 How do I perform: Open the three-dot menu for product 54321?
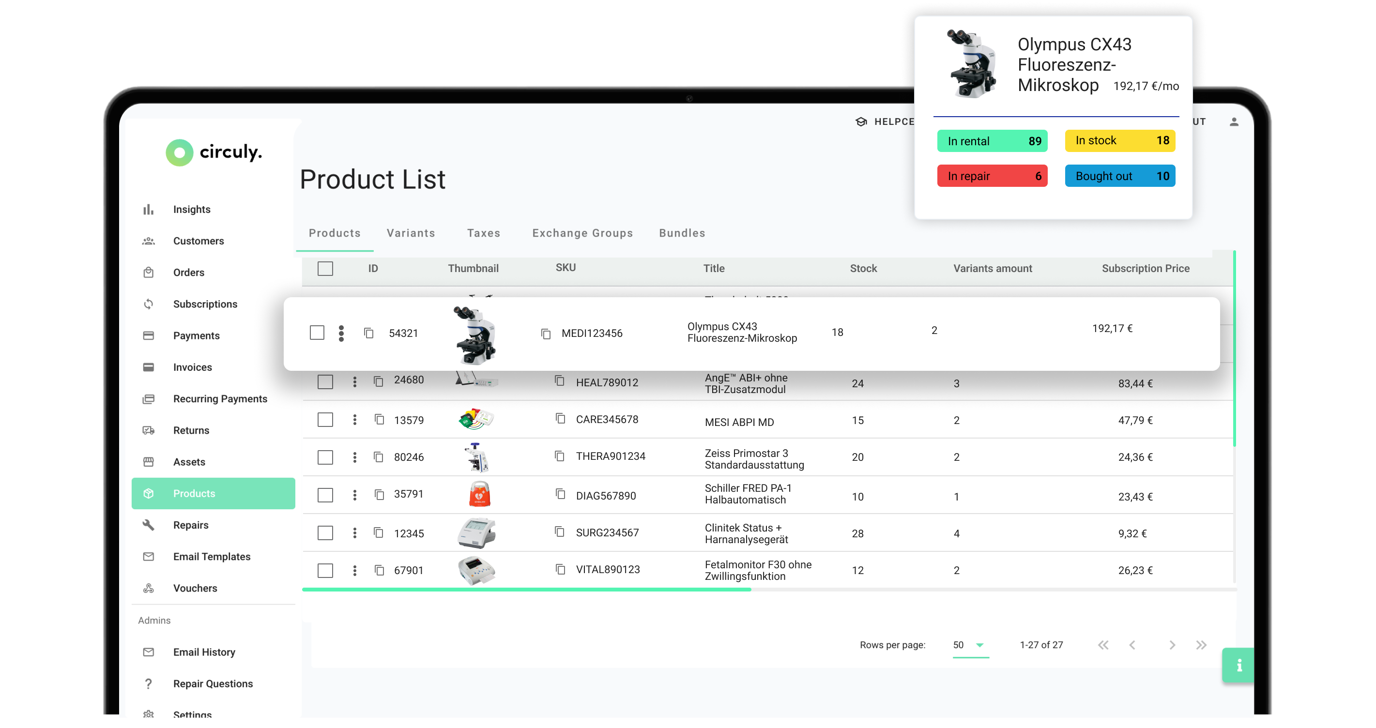341,333
